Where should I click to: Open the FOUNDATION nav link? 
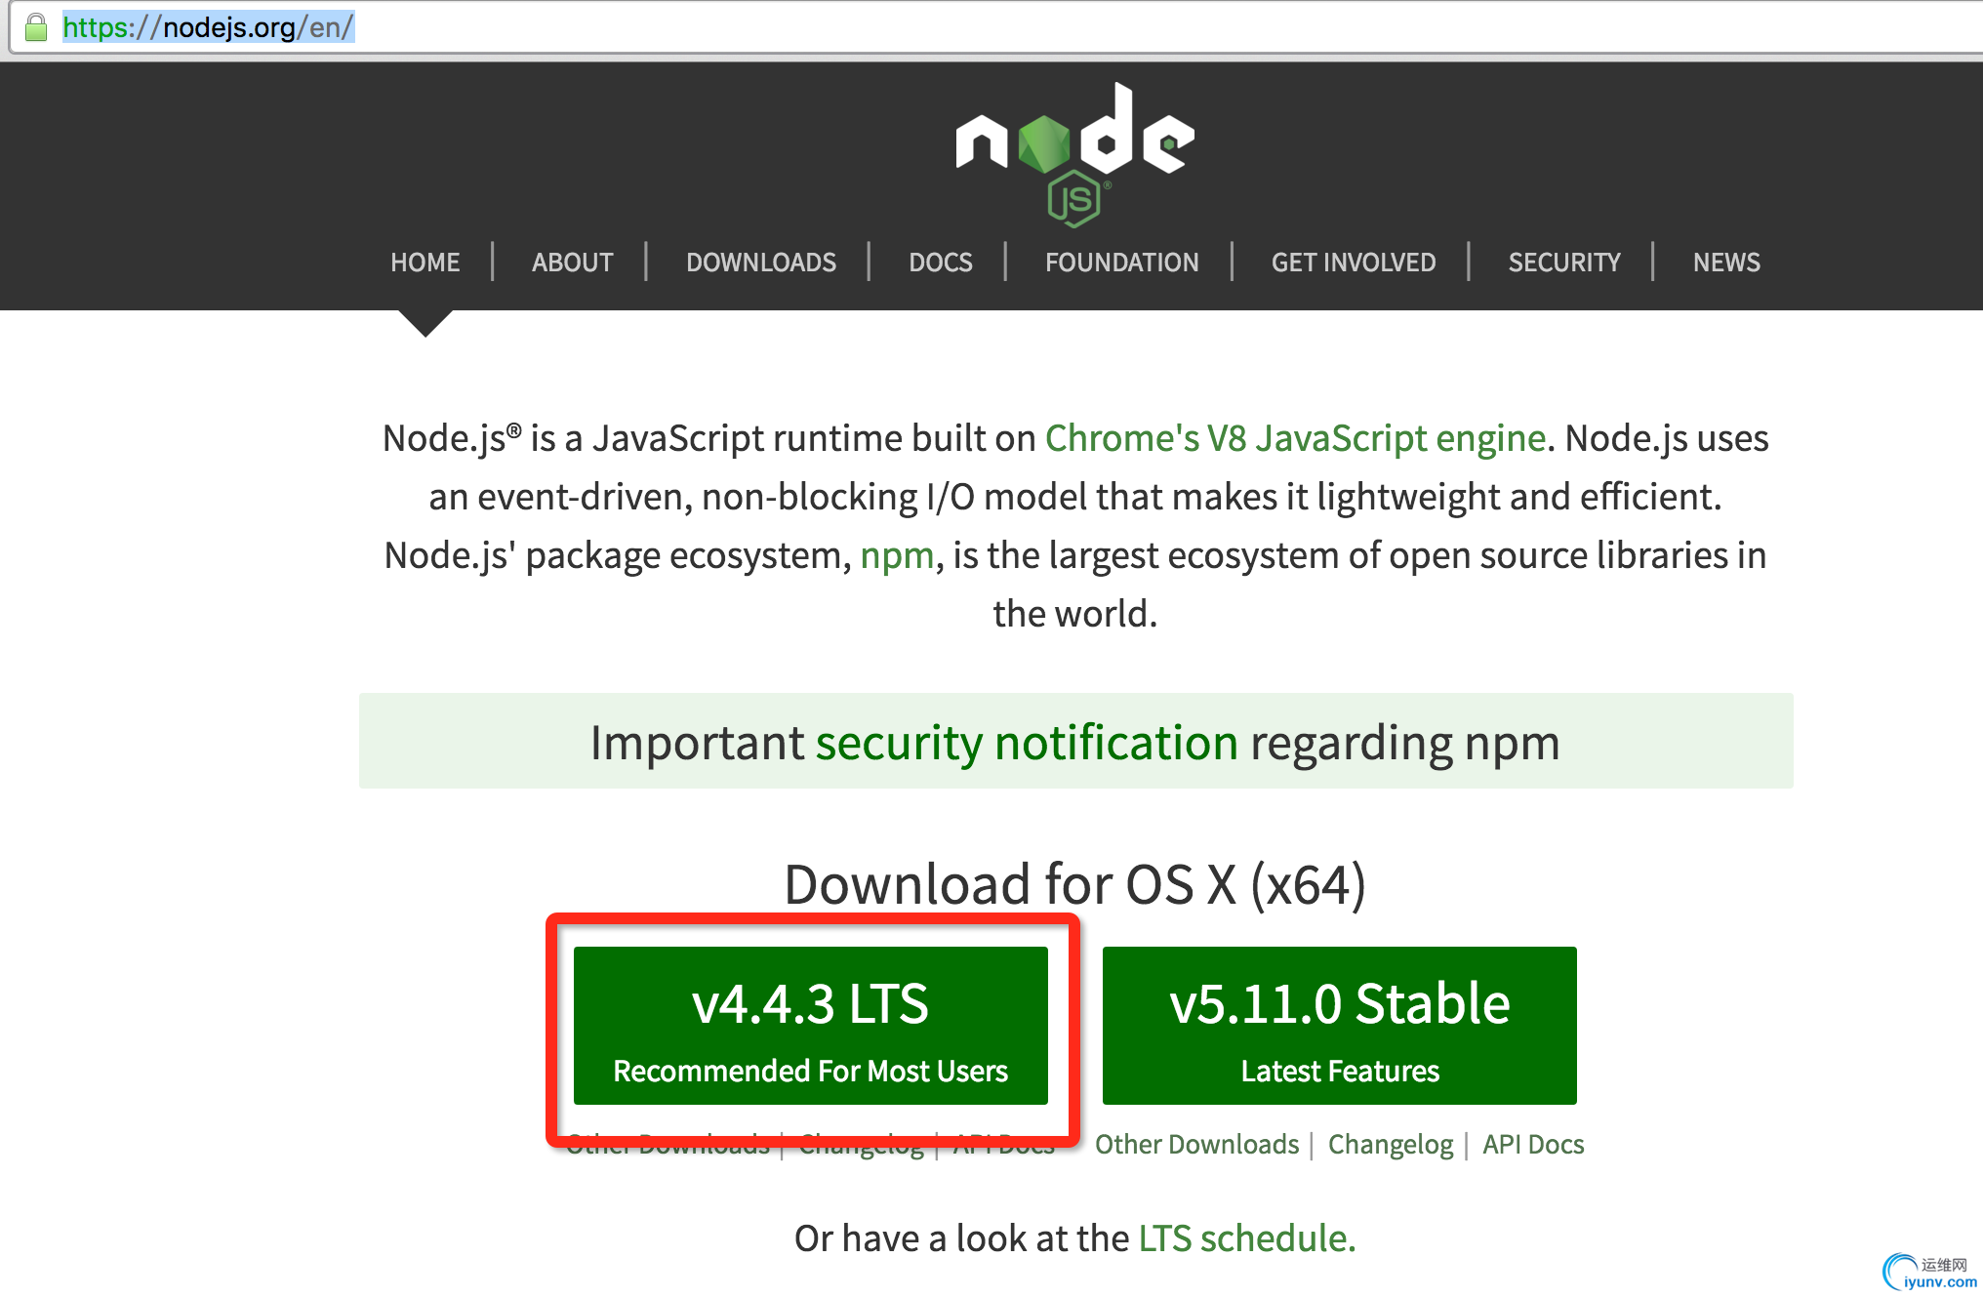(x=1121, y=263)
